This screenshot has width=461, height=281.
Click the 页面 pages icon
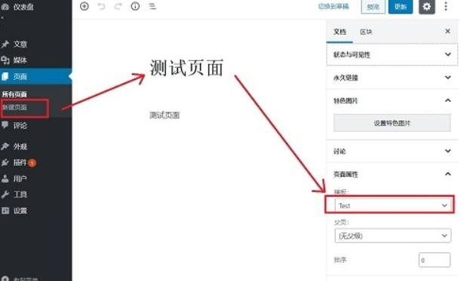pos(5,77)
